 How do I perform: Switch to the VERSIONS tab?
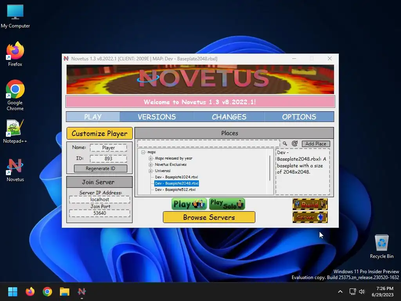tap(157, 117)
